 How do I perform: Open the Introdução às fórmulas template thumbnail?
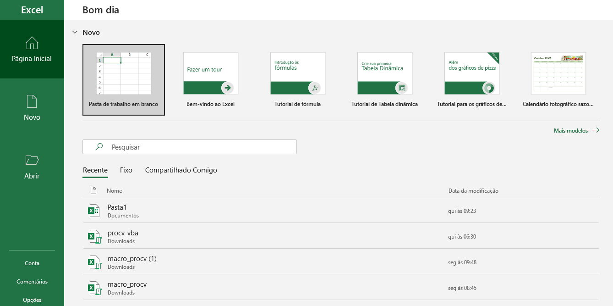[298, 73]
